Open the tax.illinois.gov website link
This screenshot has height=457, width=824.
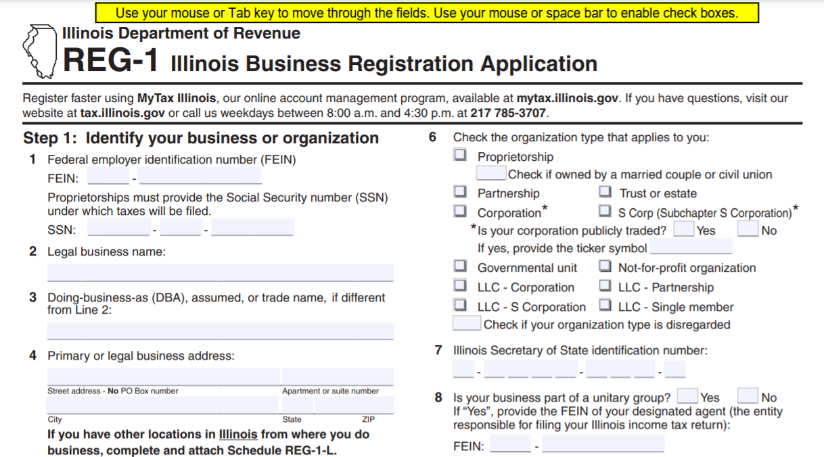pos(122,113)
